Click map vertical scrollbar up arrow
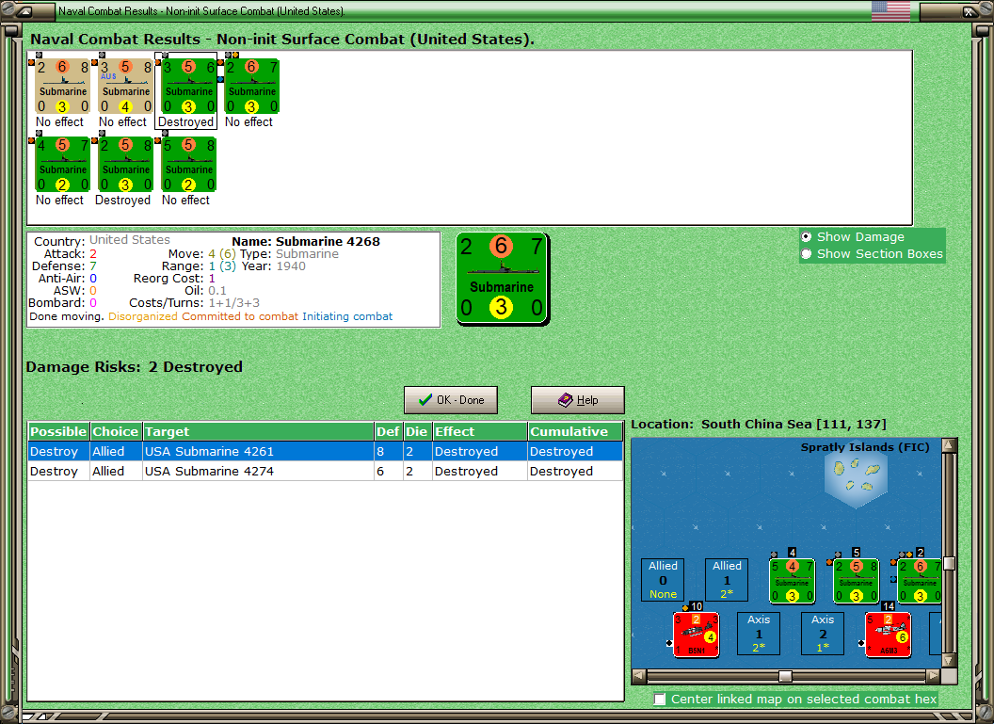Viewport: 994px width, 724px height. tap(949, 445)
